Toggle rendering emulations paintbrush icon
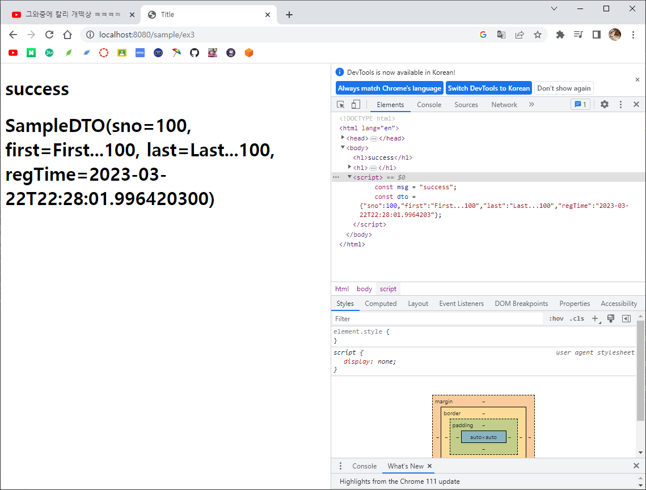This screenshot has height=490, width=646. pos(611,318)
